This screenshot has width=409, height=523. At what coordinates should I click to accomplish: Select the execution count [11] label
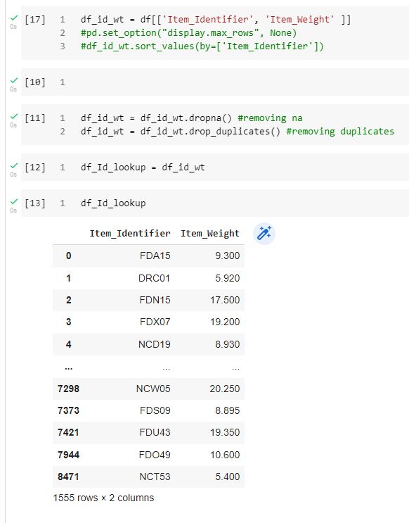tap(35, 118)
